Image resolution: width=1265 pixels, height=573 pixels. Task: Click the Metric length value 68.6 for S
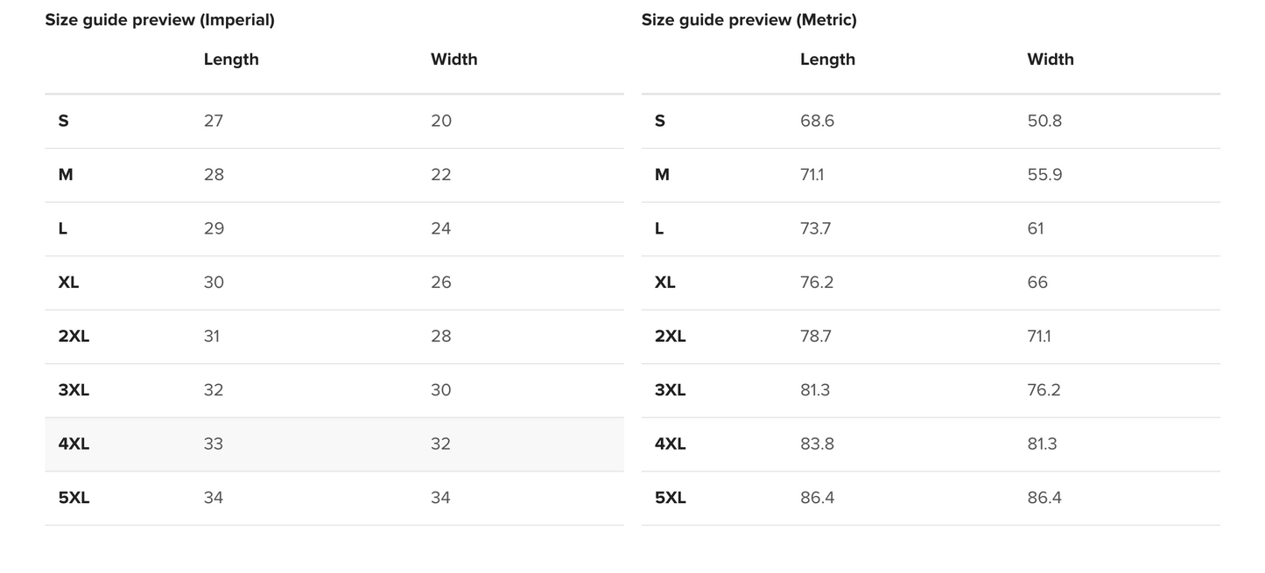coord(817,121)
